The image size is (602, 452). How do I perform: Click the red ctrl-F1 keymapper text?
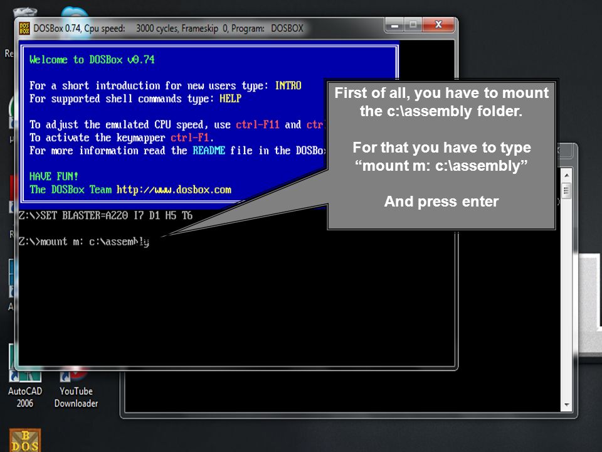point(189,137)
